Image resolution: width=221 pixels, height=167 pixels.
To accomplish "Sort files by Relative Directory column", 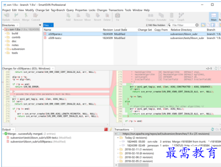I will click(187, 30).
